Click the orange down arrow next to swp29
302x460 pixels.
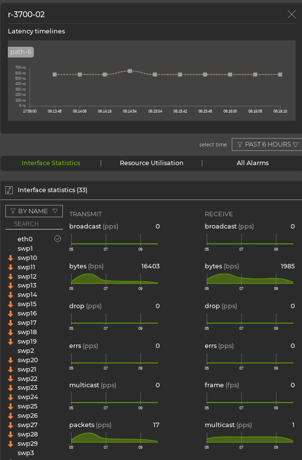10,444
